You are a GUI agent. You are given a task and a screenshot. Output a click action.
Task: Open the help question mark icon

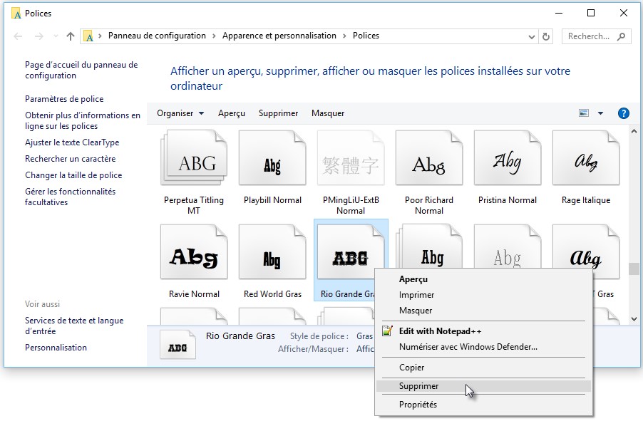623,113
